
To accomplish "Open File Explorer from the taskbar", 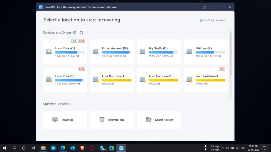I will [43, 148].
